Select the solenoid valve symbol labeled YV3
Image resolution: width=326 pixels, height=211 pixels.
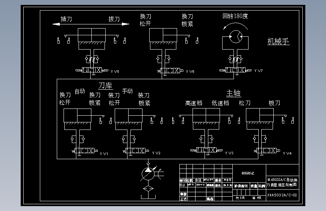click(206, 150)
